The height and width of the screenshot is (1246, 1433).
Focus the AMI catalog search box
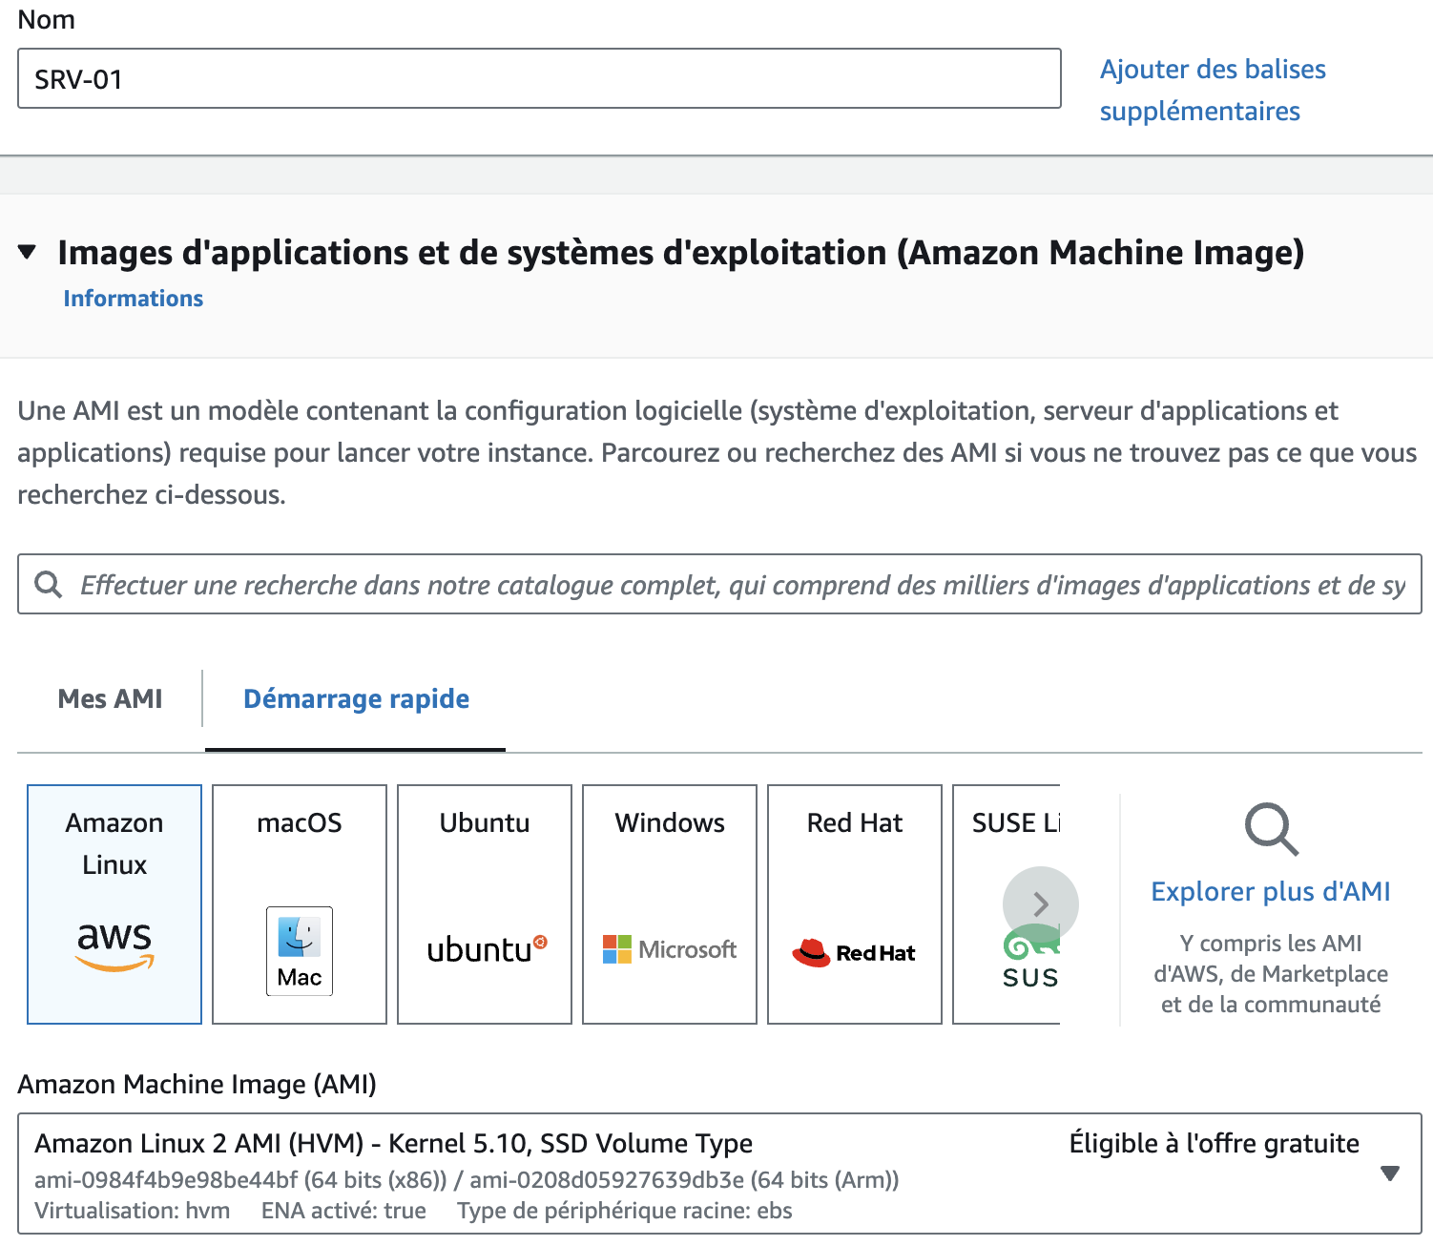(x=735, y=585)
